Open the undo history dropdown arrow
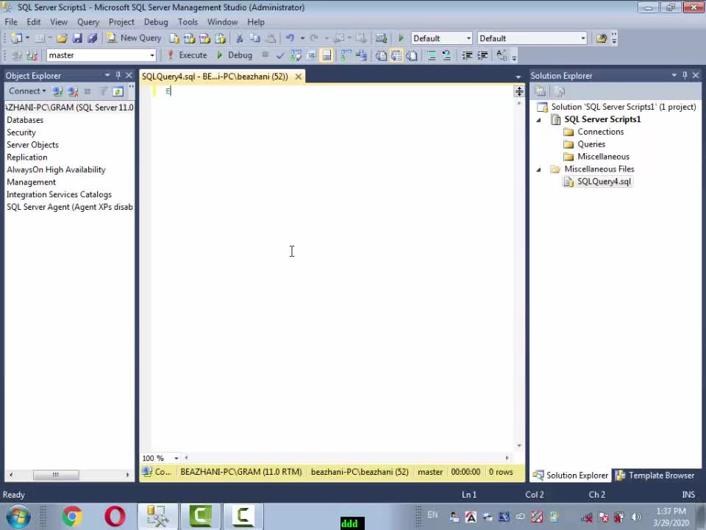The width and height of the screenshot is (706, 530). [x=302, y=38]
